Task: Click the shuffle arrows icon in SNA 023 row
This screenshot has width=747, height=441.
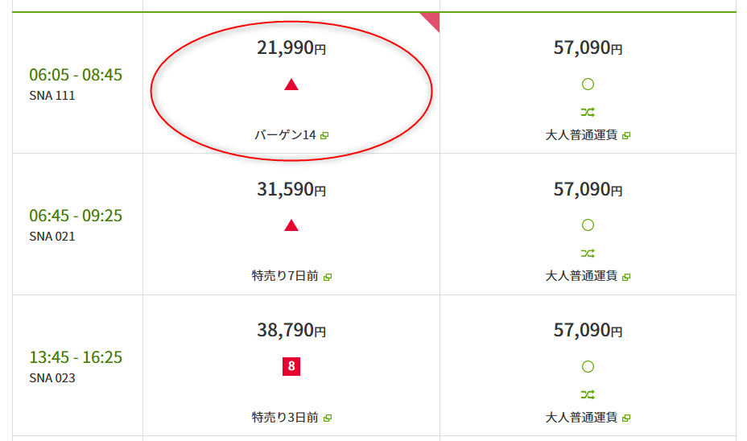Action: pyautogui.click(x=588, y=394)
